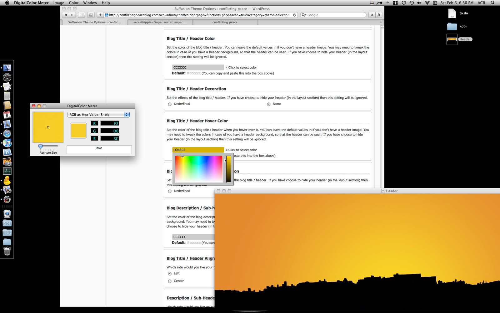Select Underlined for Header Decoration
The width and height of the screenshot is (500, 313).
point(170,104)
